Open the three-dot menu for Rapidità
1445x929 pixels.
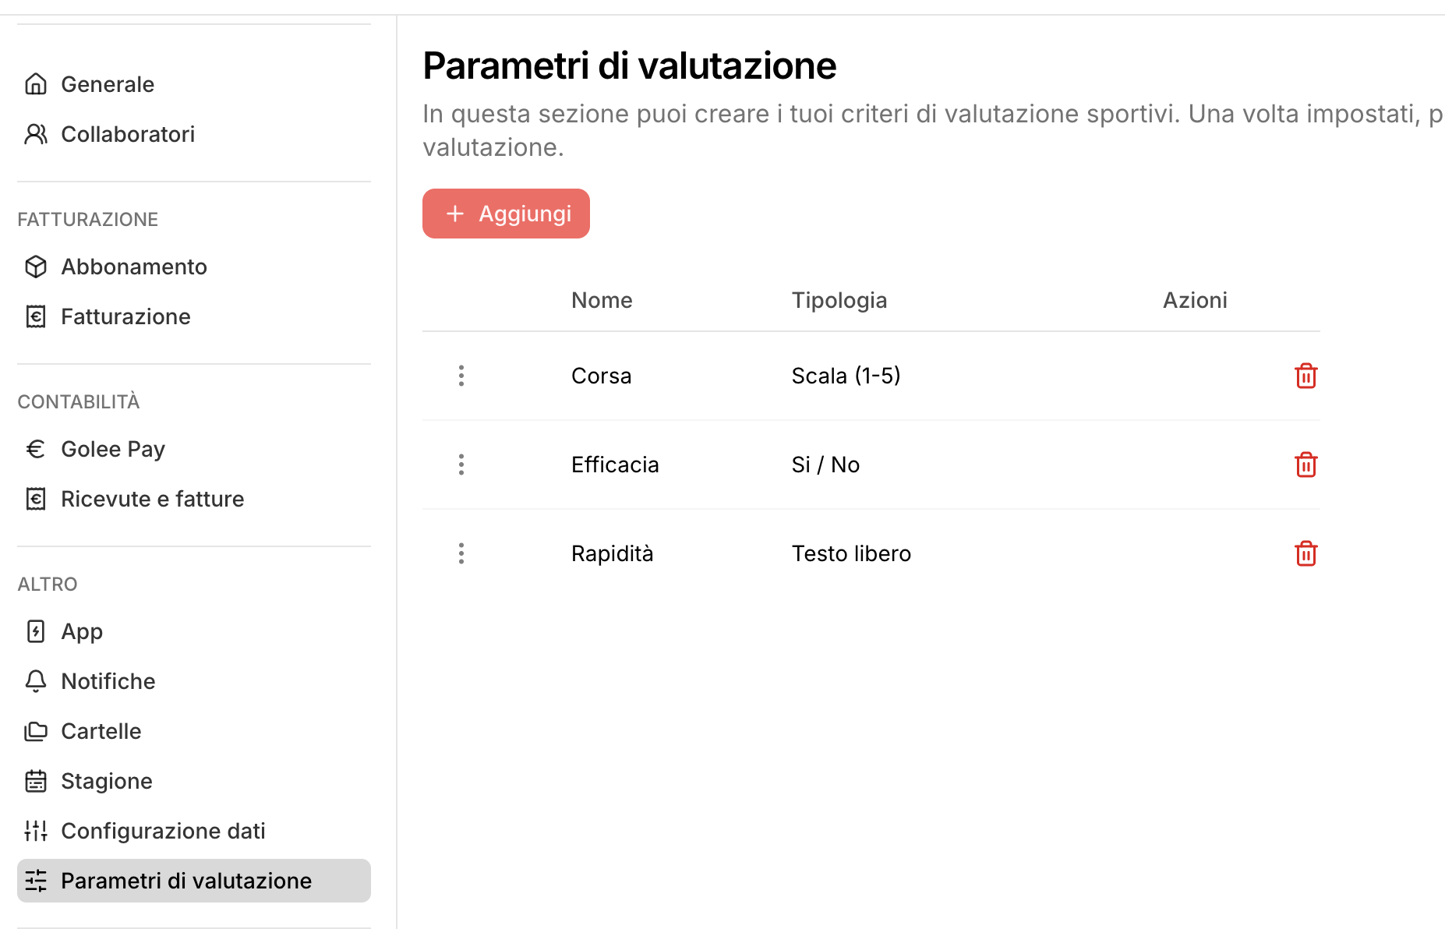coord(461,553)
